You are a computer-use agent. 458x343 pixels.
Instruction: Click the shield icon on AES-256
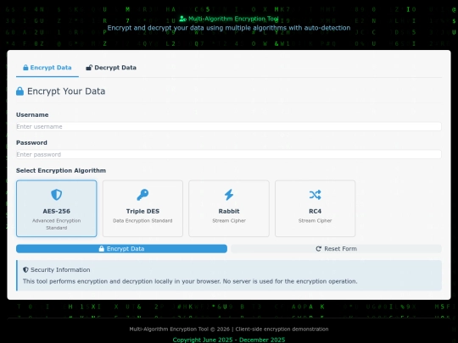click(56, 195)
